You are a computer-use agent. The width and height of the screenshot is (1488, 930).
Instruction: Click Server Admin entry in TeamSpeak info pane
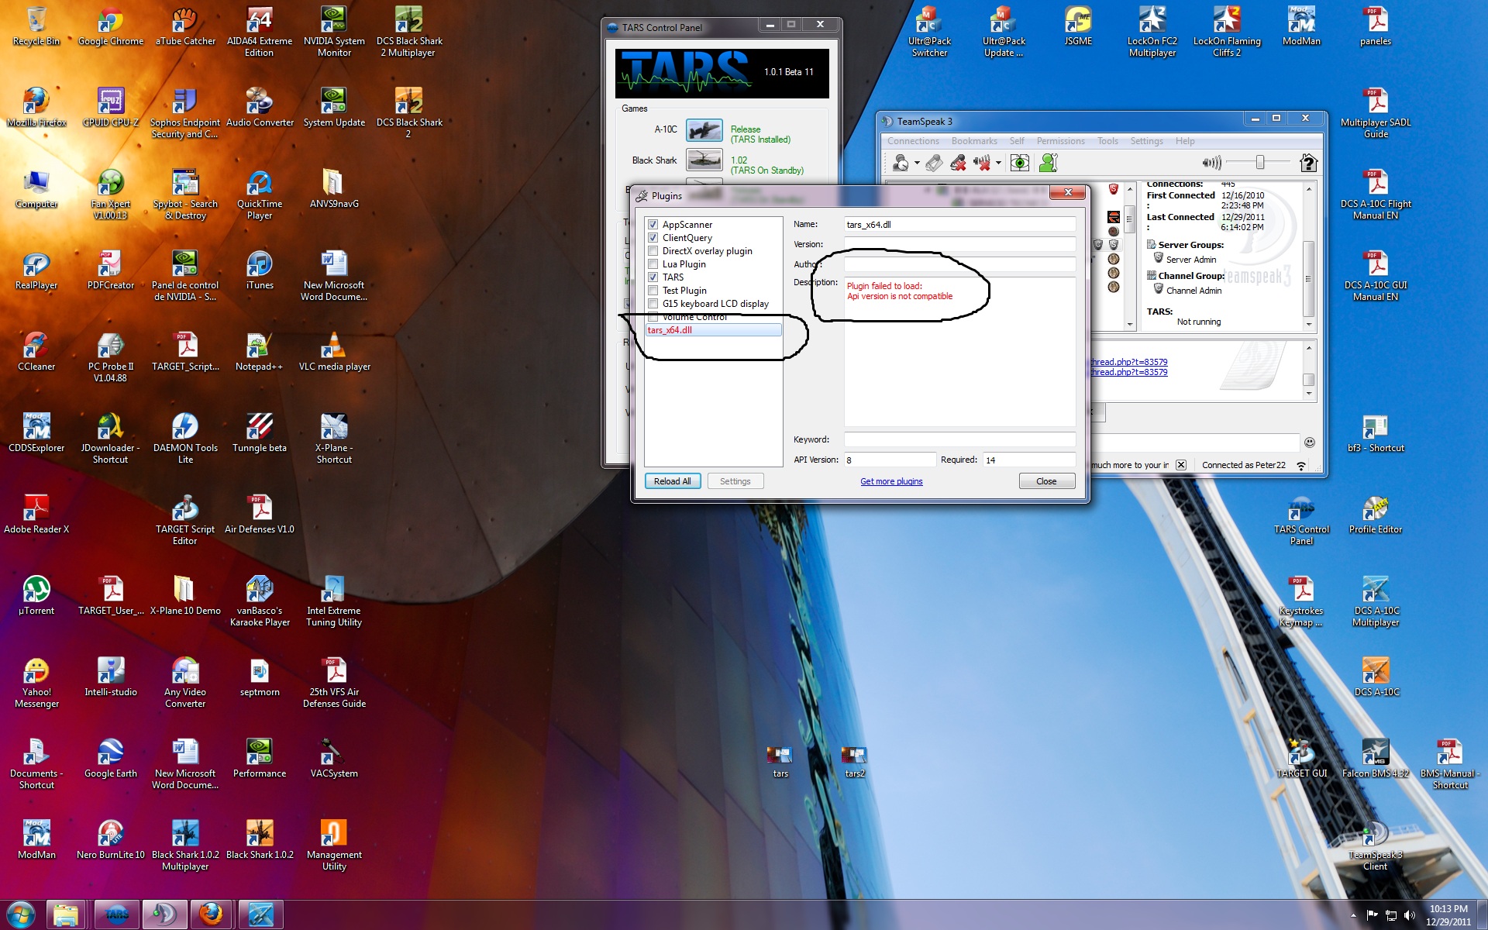click(1191, 260)
